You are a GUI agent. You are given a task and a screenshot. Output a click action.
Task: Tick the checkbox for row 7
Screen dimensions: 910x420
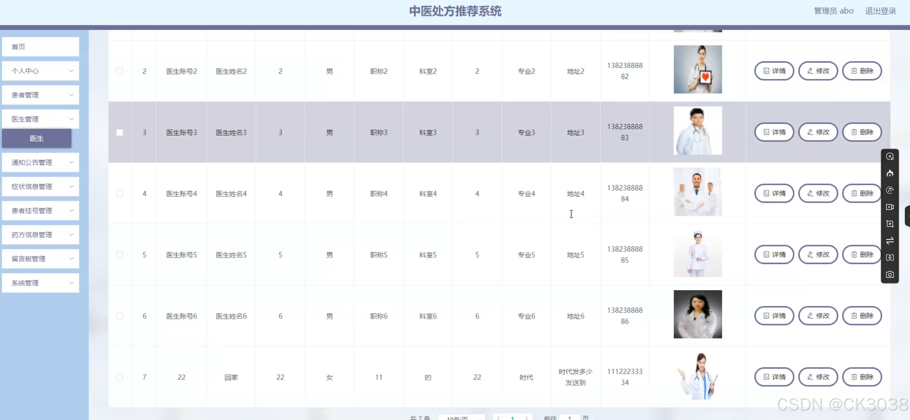pyautogui.click(x=120, y=377)
